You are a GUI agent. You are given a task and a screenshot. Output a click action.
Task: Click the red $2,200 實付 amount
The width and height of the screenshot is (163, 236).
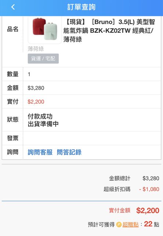(36, 102)
